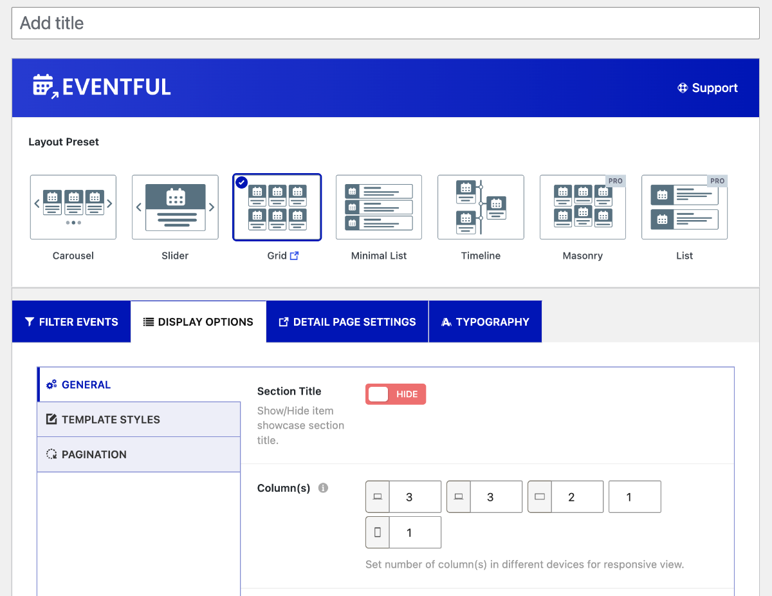Select the Carousel layout preset thumbnail
Image resolution: width=772 pixels, height=596 pixels.
pyautogui.click(x=73, y=207)
